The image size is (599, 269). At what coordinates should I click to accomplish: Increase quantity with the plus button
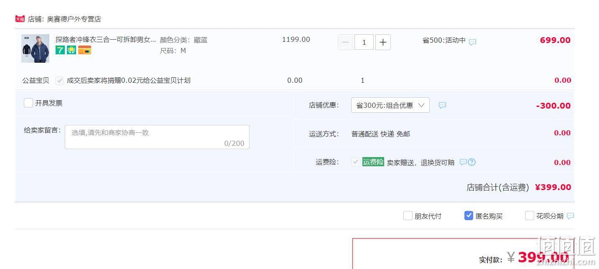[x=383, y=42]
